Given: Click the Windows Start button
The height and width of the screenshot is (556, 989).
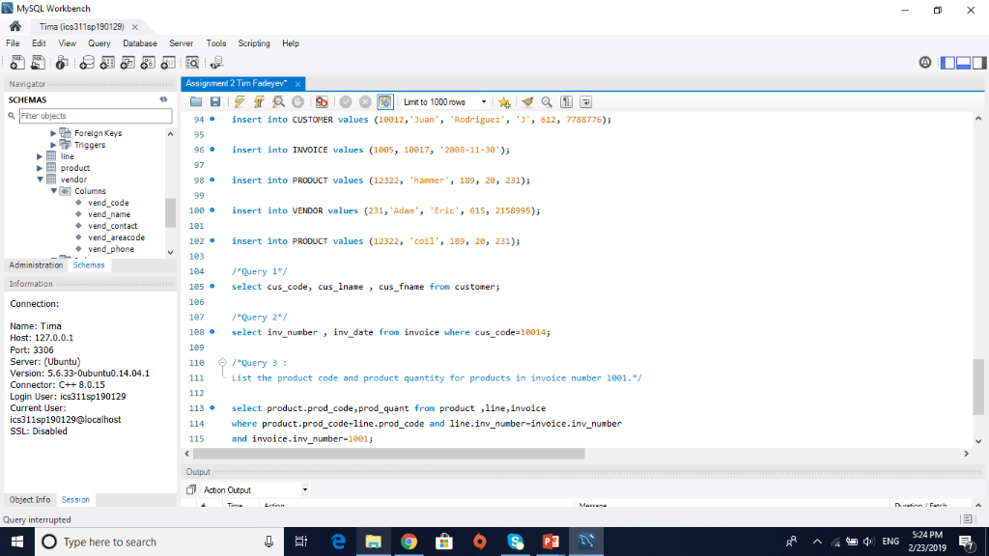Looking at the screenshot, I should tap(17, 542).
